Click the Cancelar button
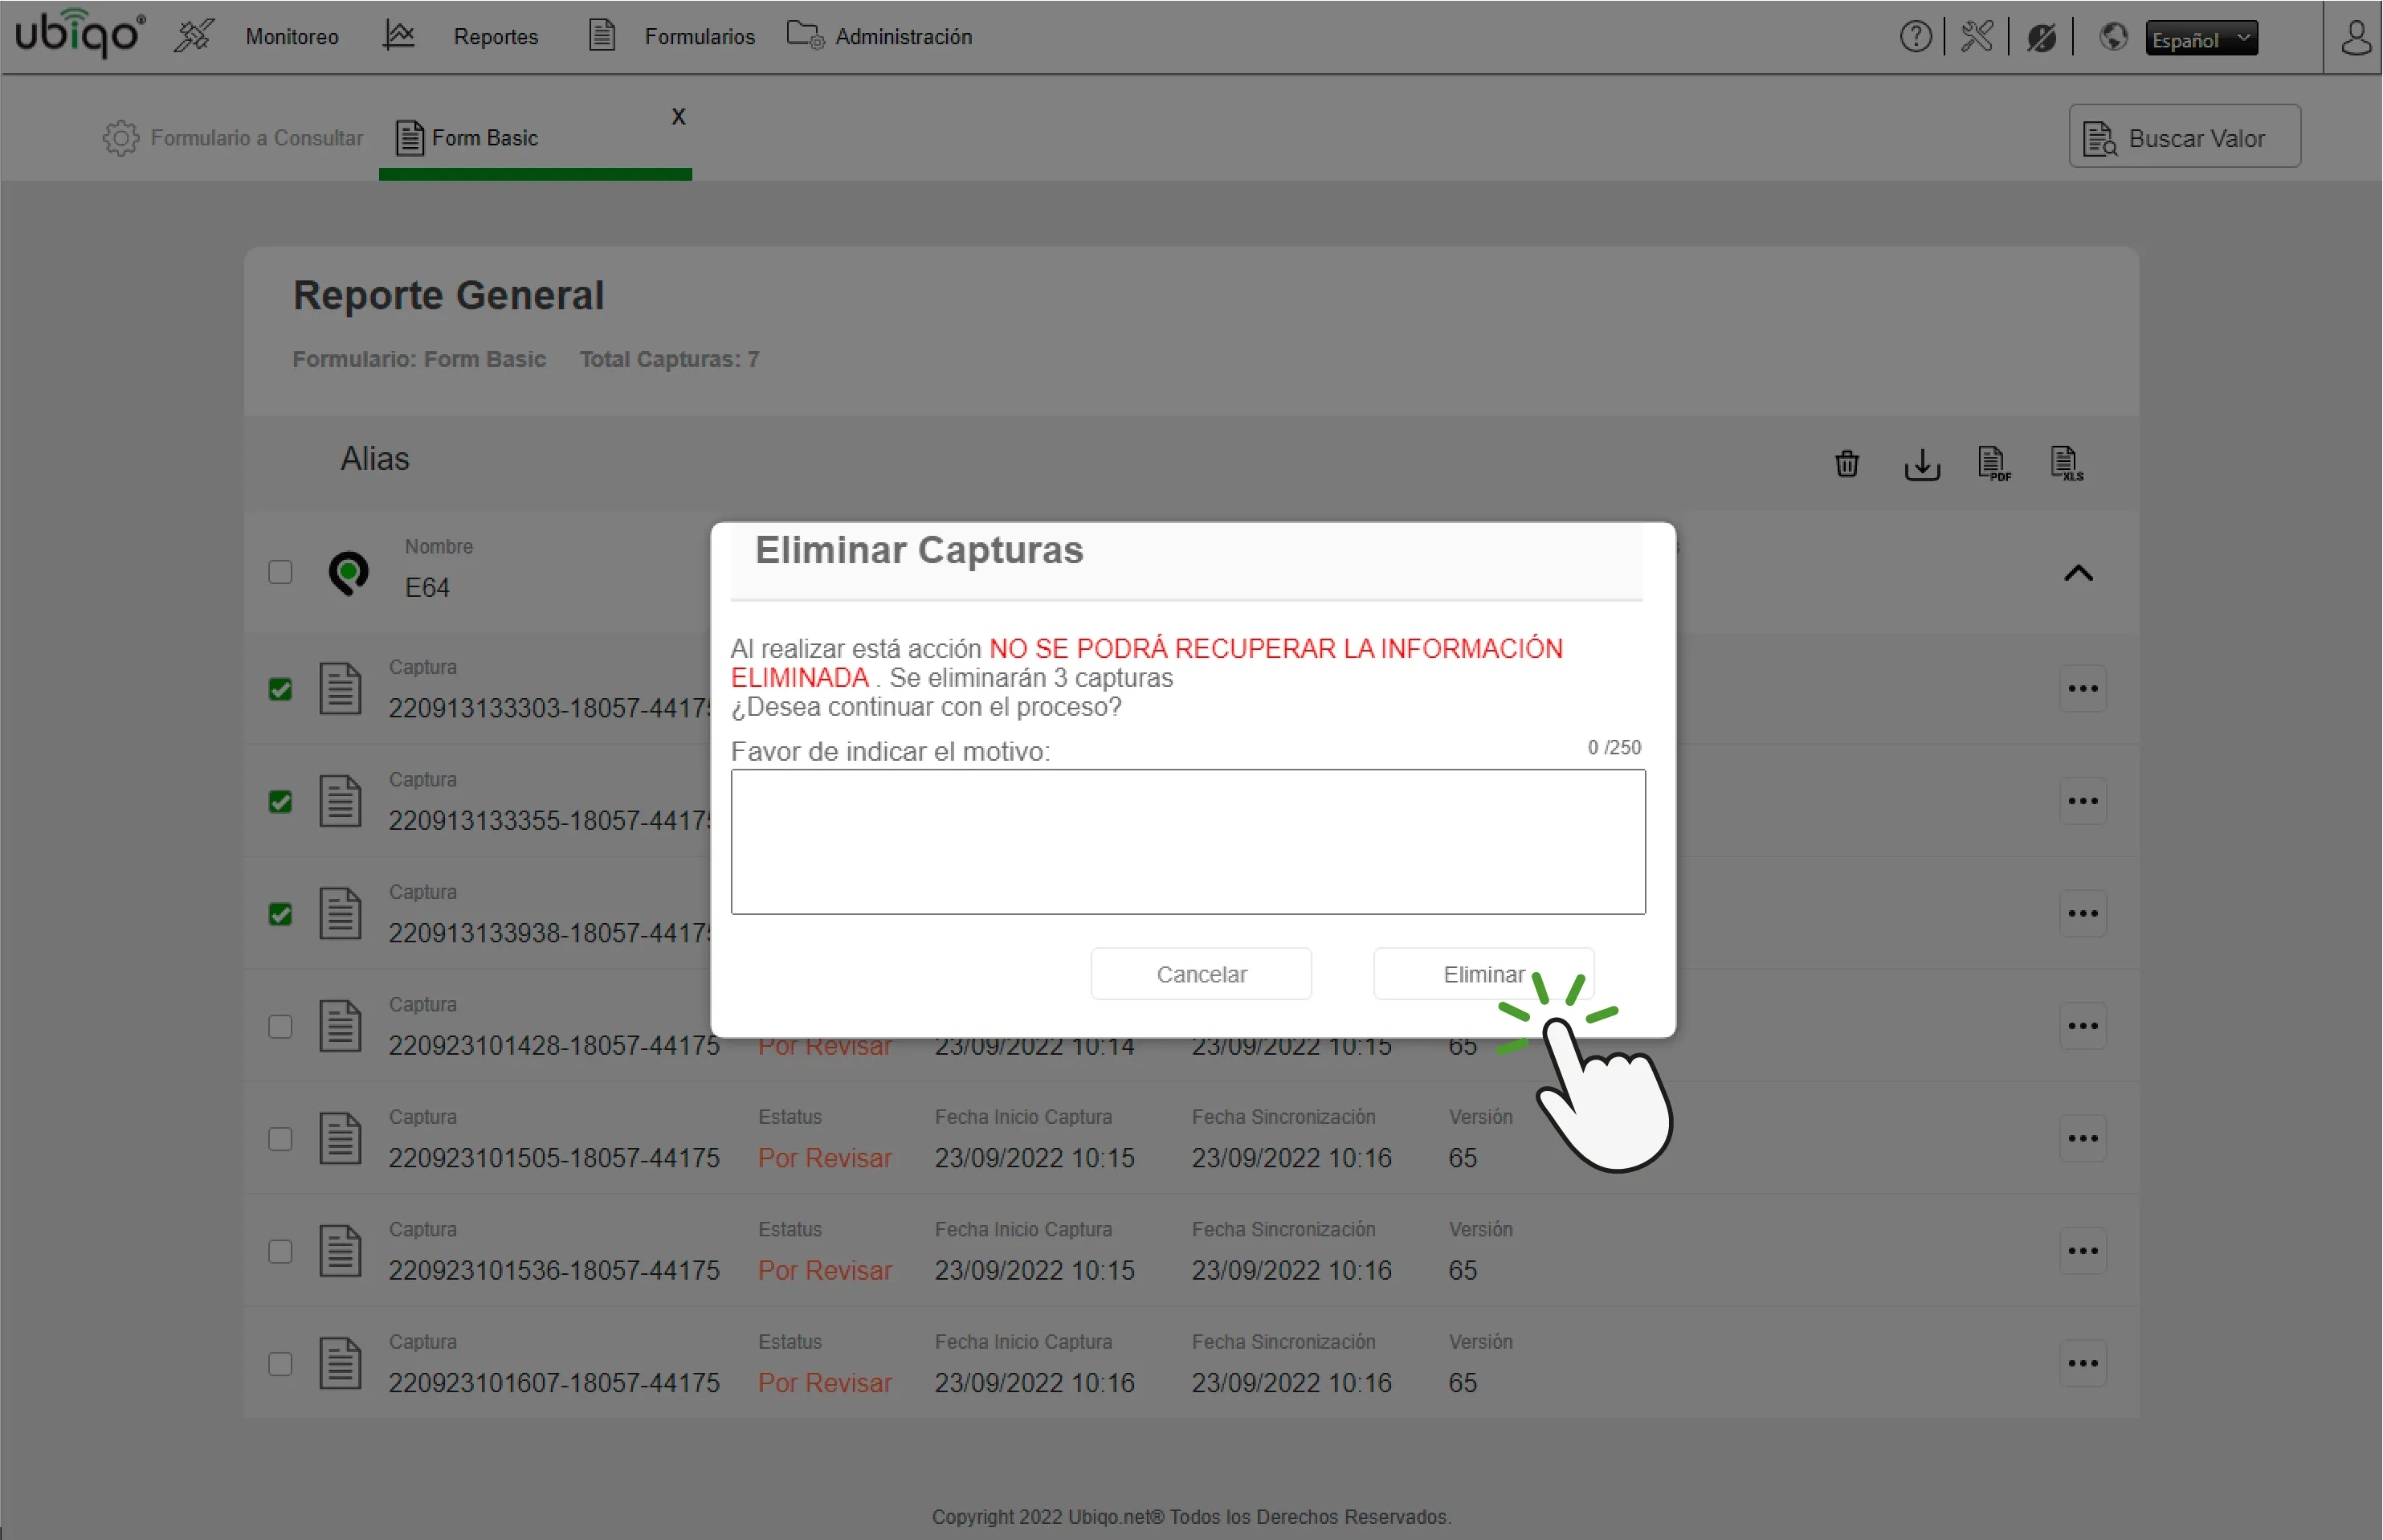Image resolution: width=2383 pixels, height=1540 pixels. click(1202, 974)
